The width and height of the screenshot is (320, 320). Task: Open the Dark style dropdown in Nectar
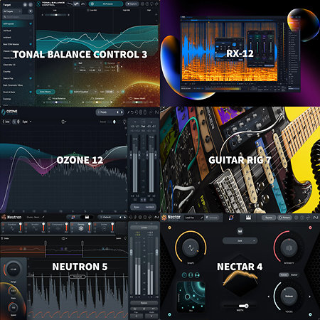pyautogui.click(x=240, y=241)
